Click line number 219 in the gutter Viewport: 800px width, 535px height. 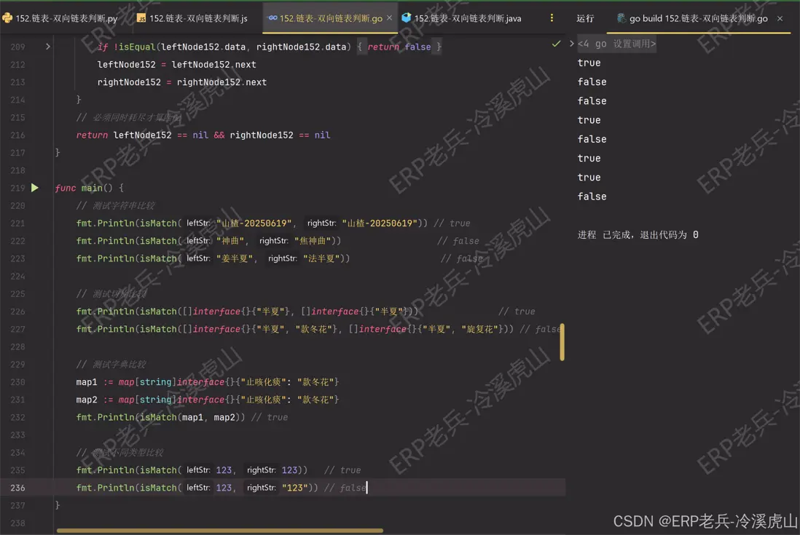click(17, 188)
